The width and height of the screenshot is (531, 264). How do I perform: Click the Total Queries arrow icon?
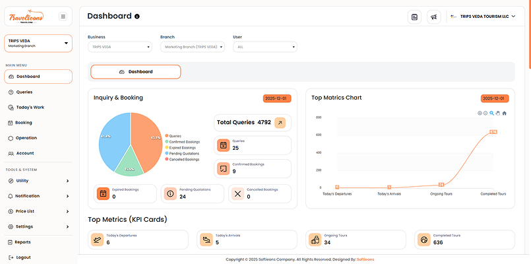pyautogui.click(x=280, y=122)
